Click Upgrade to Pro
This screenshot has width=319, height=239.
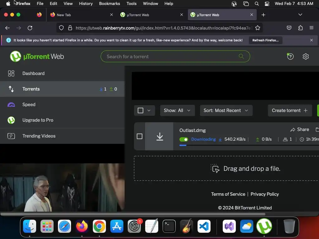pos(62,120)
